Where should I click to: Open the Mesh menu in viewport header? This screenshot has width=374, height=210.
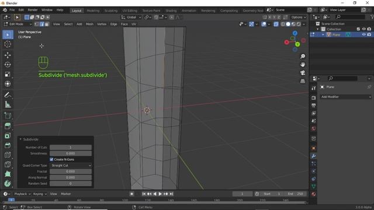coord(89,24)
